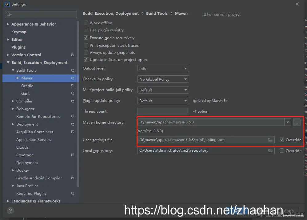Screen dimensions: 307x220
Task: Open the Checksum policy dropdown
Action: pos(163,79)
